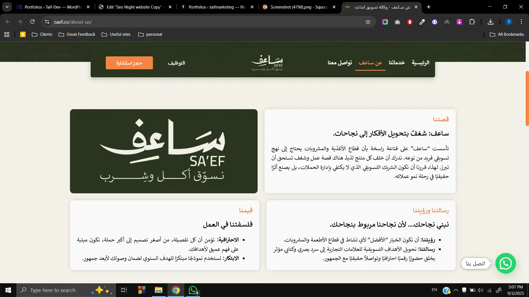Open the red hand blocker extension
The image size is (529, 297).
click(410, 22)
